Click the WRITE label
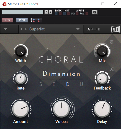 (x=80, y=11)
